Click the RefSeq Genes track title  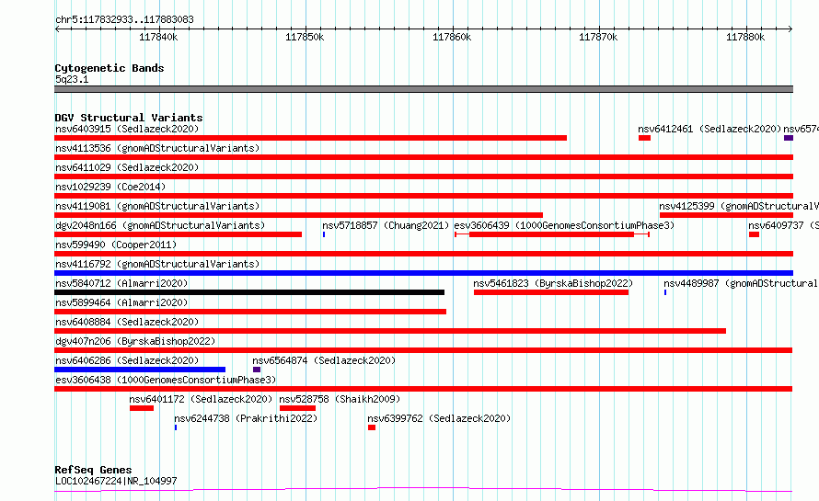click(93, 471)
